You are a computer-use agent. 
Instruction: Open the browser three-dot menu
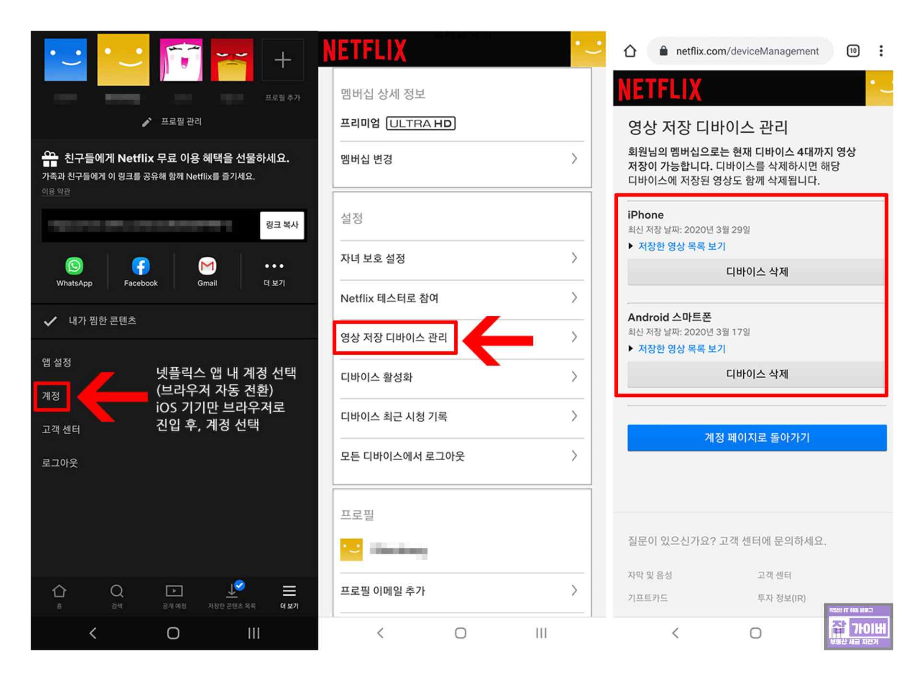(x=881, y=51)
